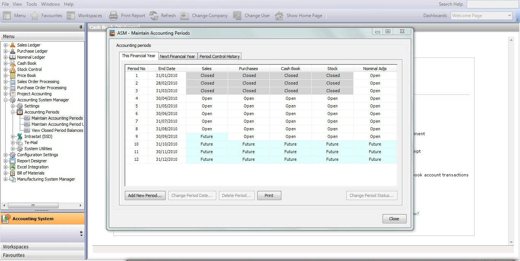The height and width of the screenshot is (261, 520).
Task: Open the Dashboards Welcome Page dropdown
Action: pyautogui.click(x=509, y=16)
